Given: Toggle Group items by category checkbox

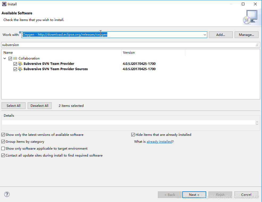Looking at the screenshot, I should tap(3, 141).
